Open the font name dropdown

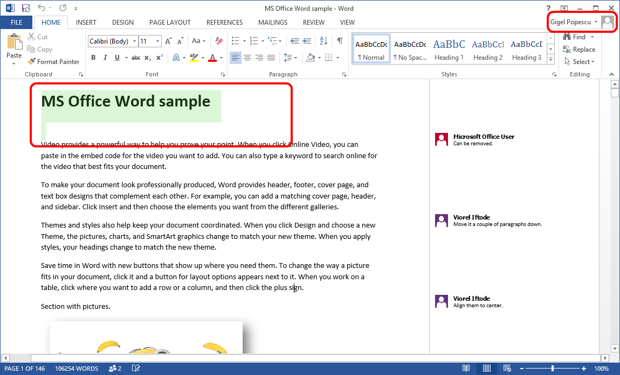pyautogui.click(x=134, y=41)
